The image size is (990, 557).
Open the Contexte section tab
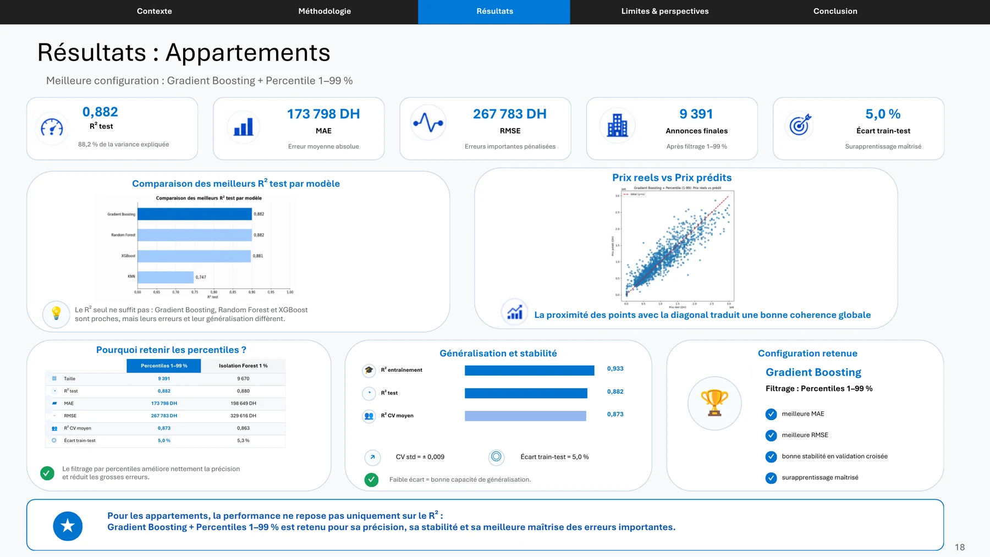[x=155, y=11]
